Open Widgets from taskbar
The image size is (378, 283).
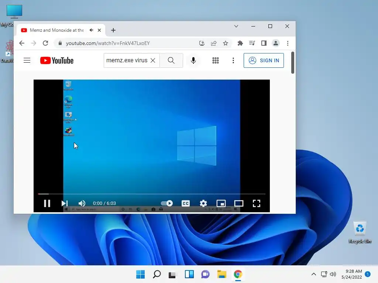[x=189, y=274]
